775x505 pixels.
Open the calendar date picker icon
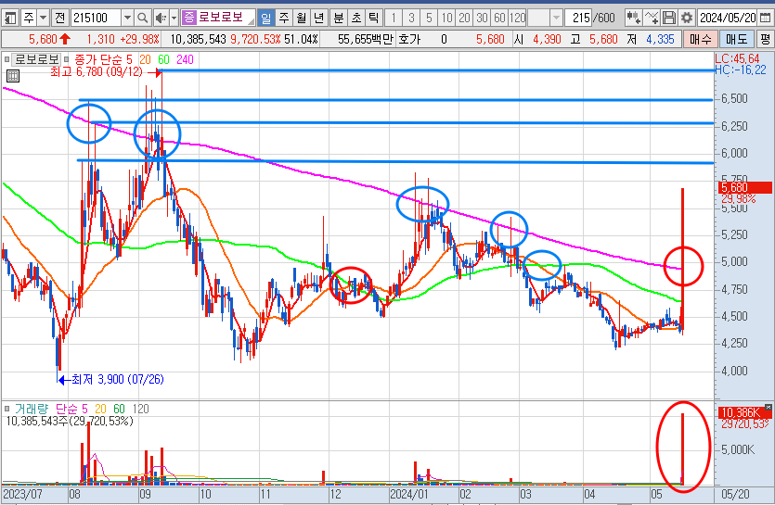click(765, 19)
